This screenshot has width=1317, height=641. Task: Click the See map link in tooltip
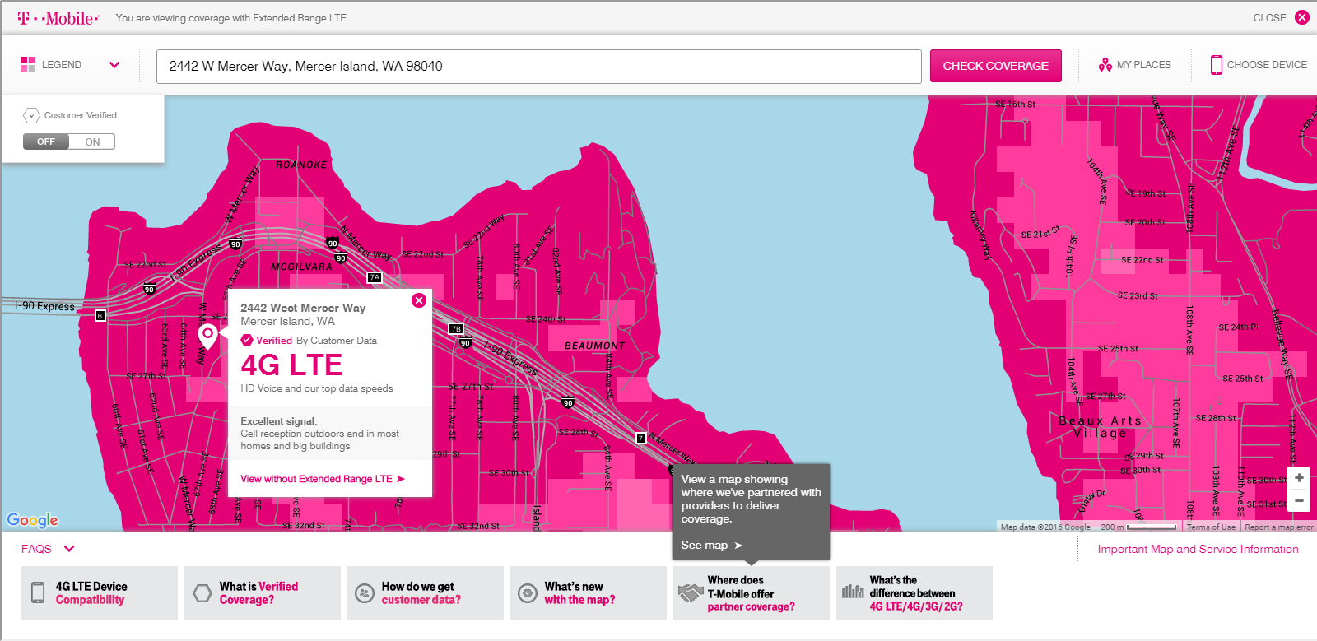pyautogui.click(x=712, y=546)
